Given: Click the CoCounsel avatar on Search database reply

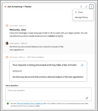Looking at the screenshot, I should 7,57.
